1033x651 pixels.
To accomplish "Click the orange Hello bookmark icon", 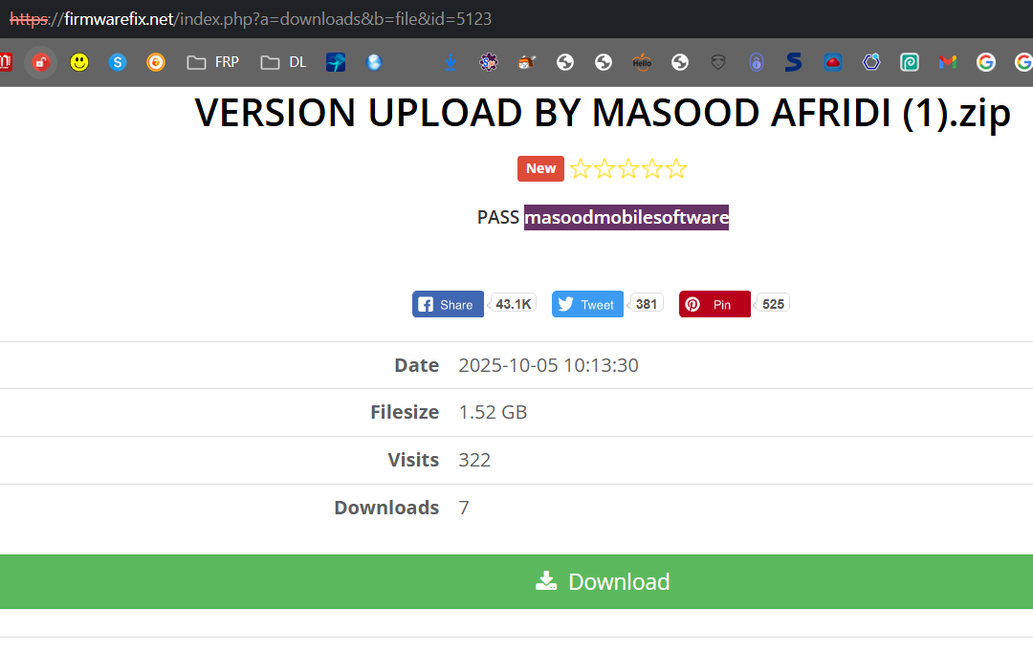I will [x=642, y=62].
